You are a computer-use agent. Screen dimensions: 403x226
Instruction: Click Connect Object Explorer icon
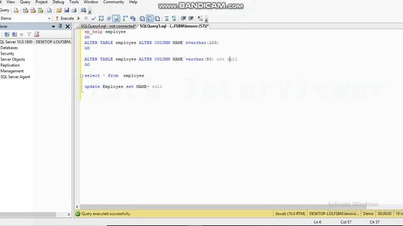pos(7,35)
